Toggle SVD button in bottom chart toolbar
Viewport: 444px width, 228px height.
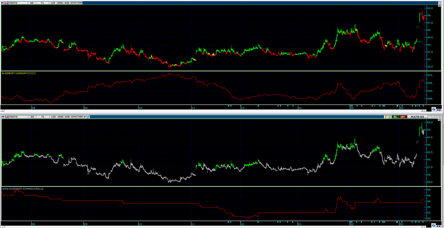[67, 117]
